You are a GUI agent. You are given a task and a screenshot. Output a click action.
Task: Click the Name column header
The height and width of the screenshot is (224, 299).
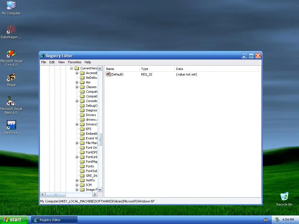click(x=122, y=69)
